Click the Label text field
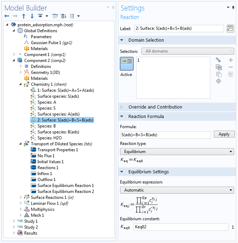Viewport: 238px width, 243px height. pyautogui.click(x=179, y=28)
